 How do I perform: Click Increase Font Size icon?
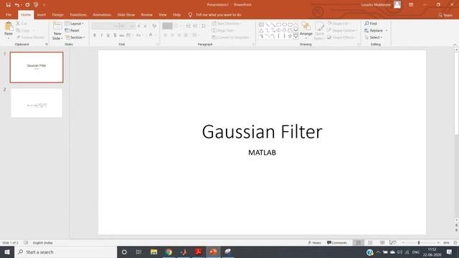(x=138, y=26)
